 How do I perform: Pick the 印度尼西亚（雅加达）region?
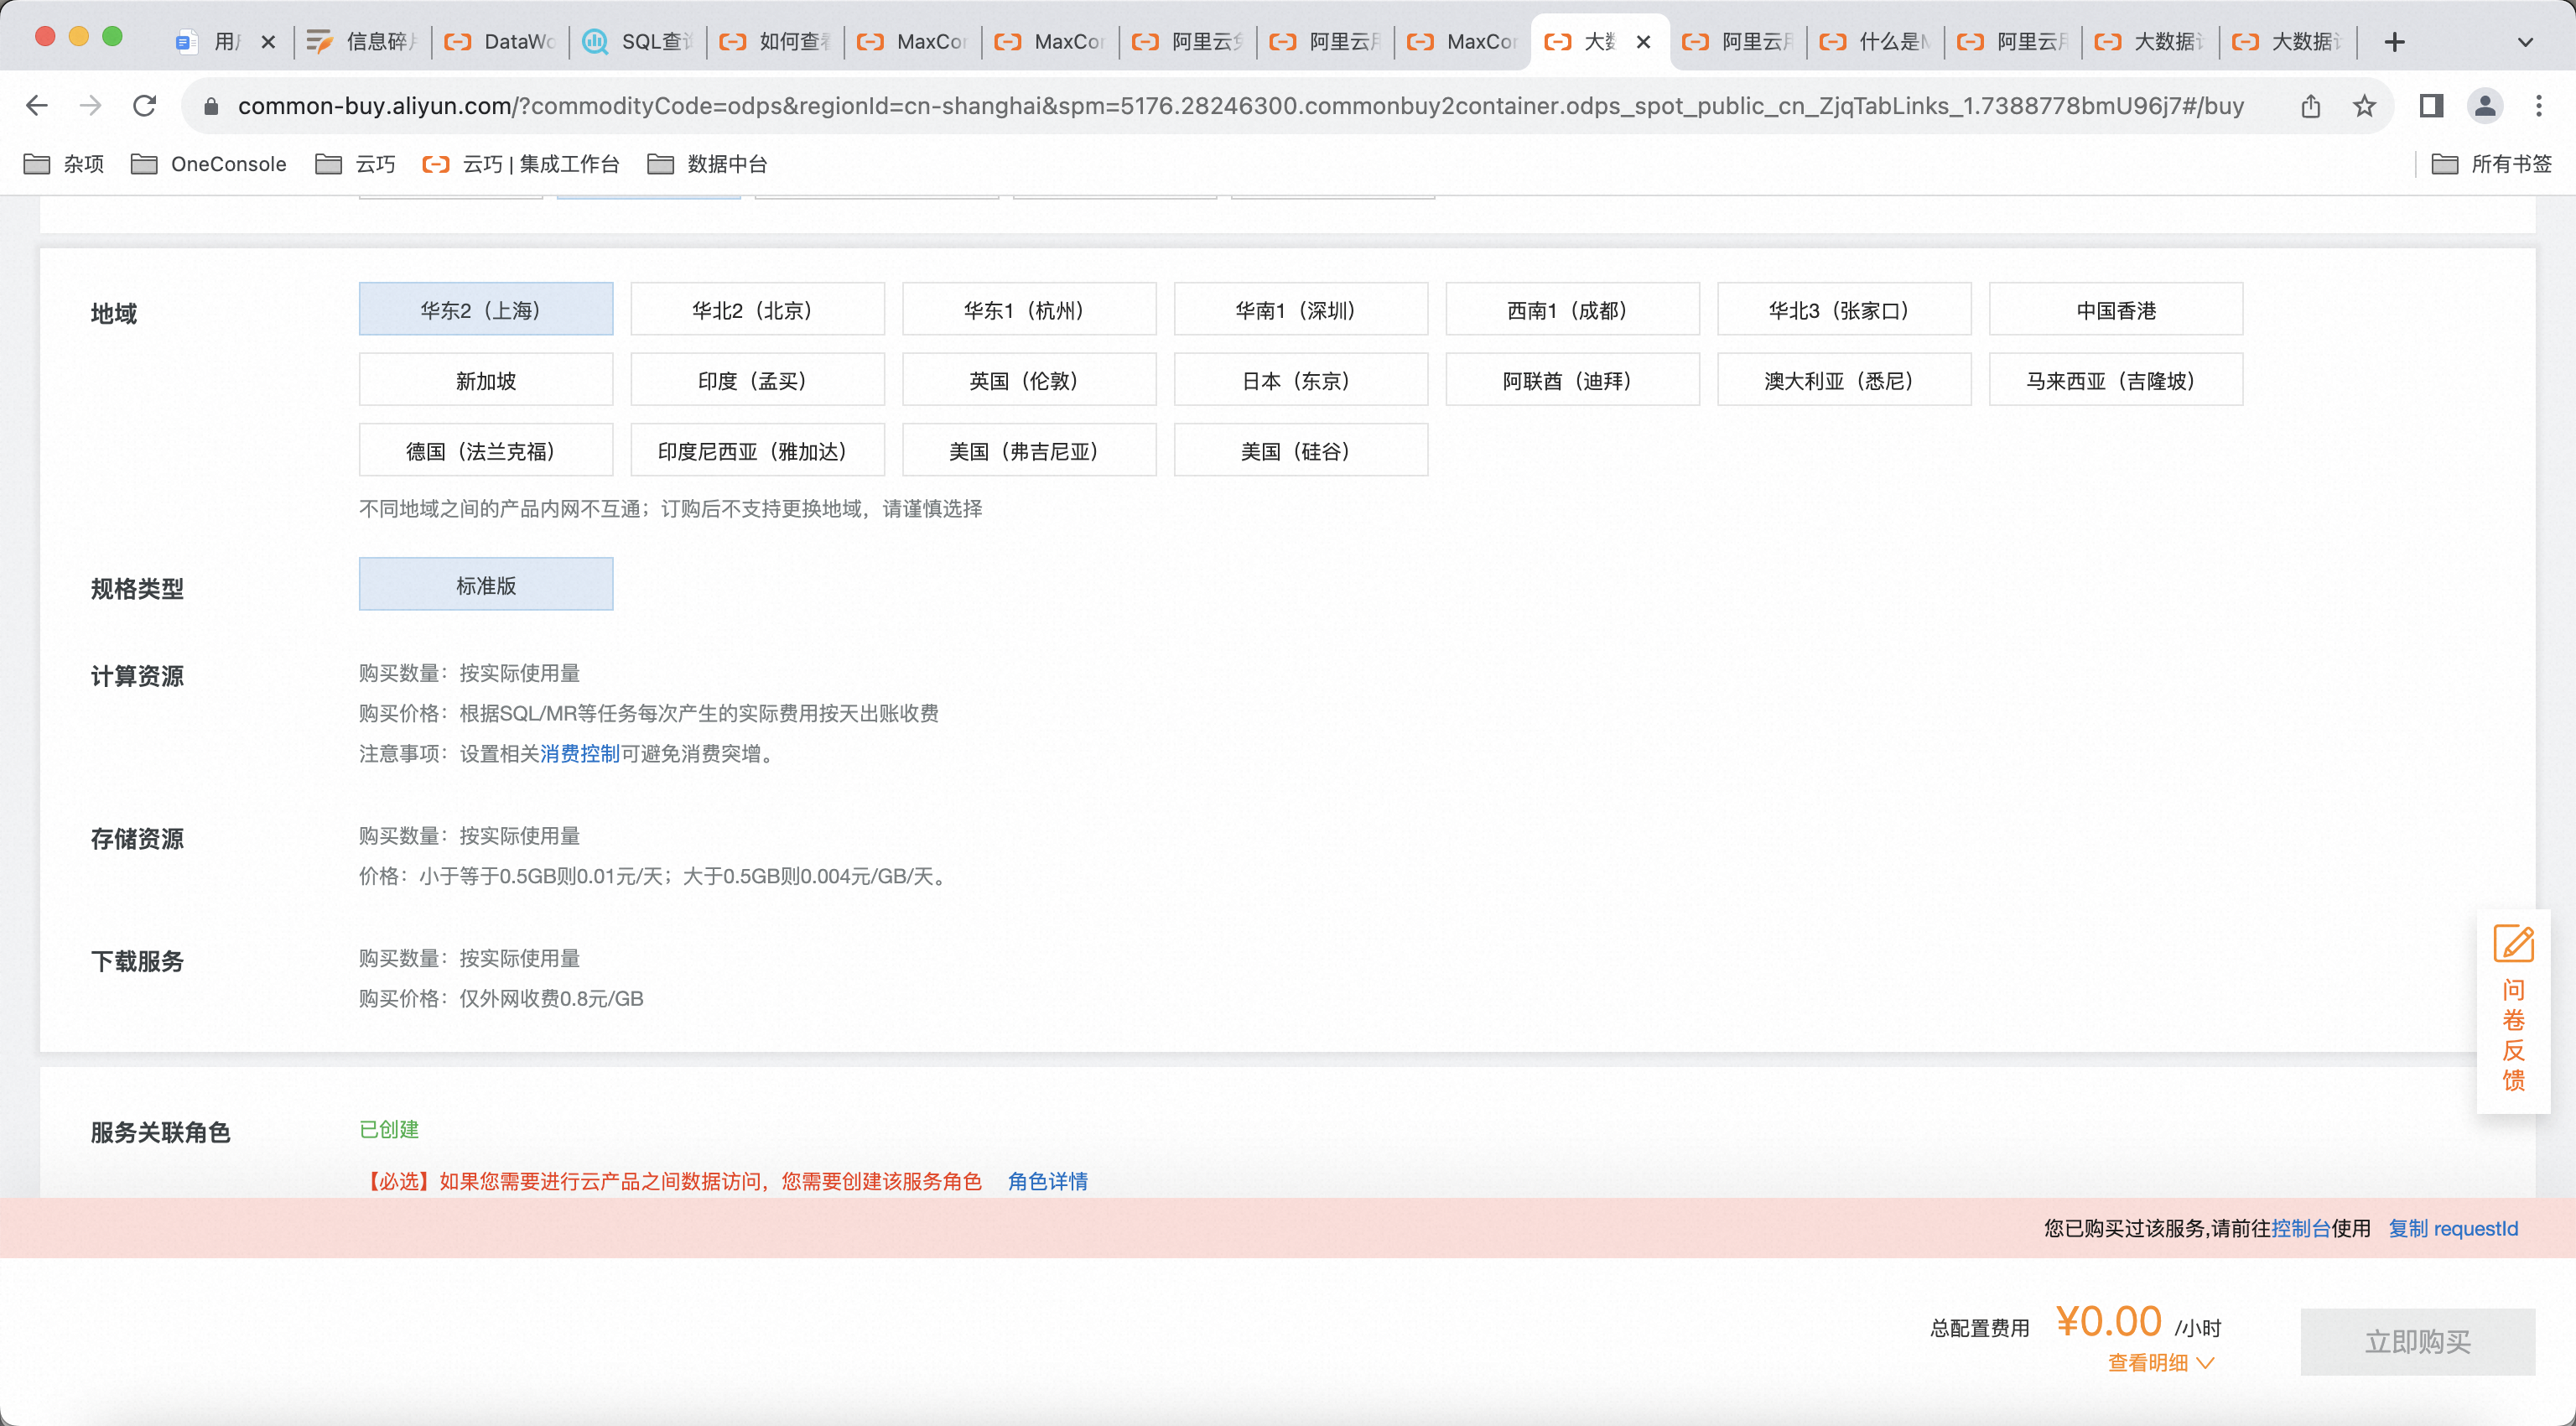pos(757,450)
